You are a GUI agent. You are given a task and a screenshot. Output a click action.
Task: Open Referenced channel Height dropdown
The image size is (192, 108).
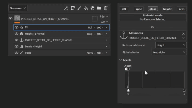click(171, 45)
